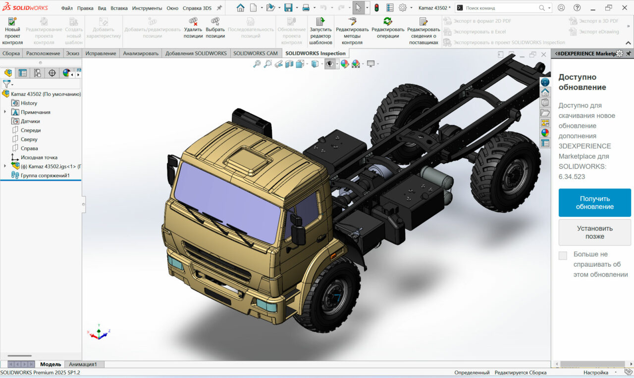The height and width of the screenshot is (378, 634).
Task: Open the Инструменты menu
Action: click(x=147, y=8)
